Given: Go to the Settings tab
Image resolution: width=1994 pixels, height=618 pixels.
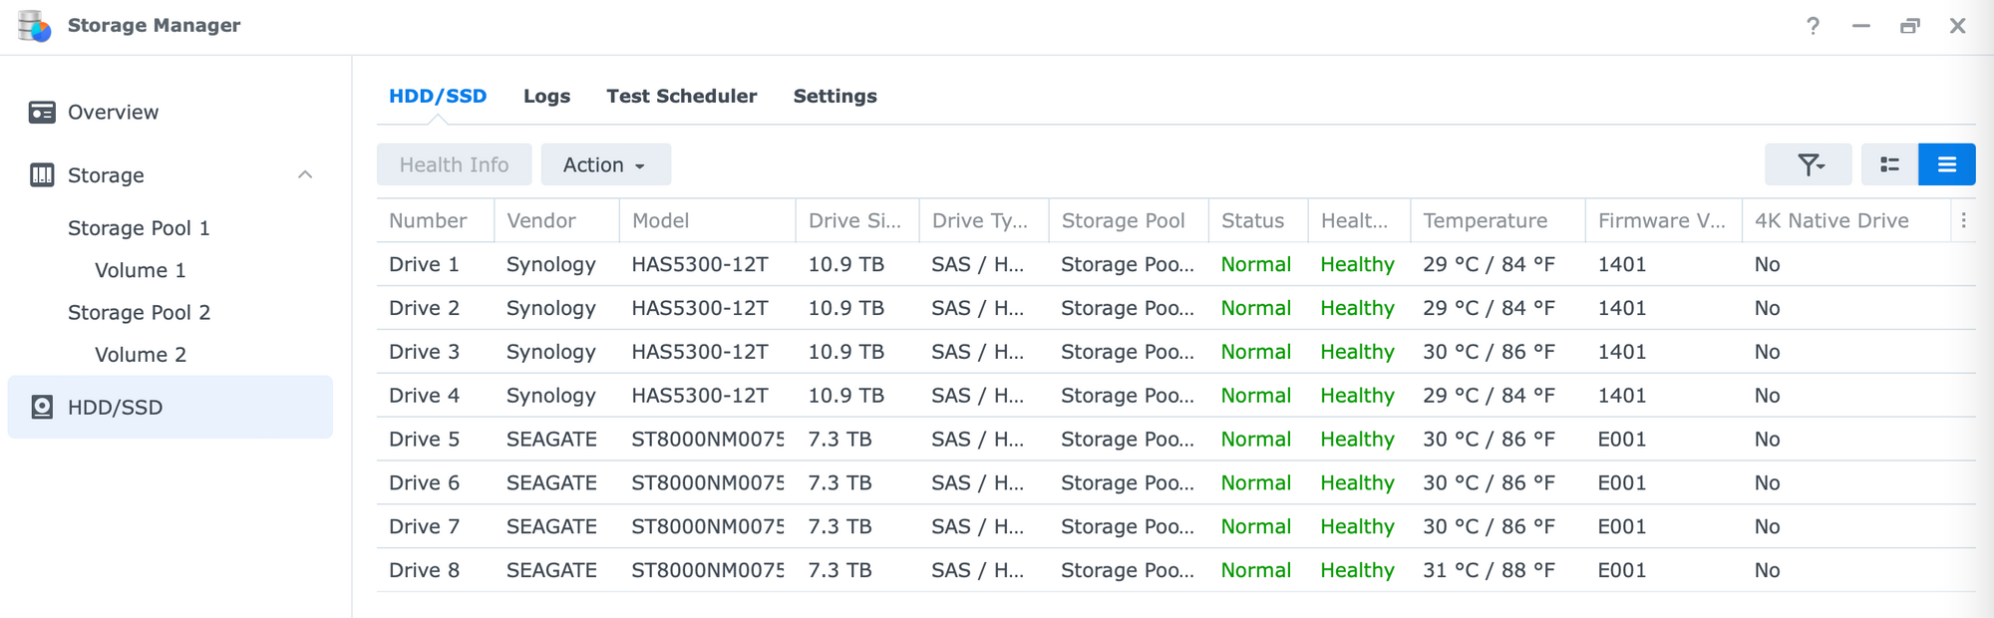Looking at the screenshot, I should click(x=834, y=96).
